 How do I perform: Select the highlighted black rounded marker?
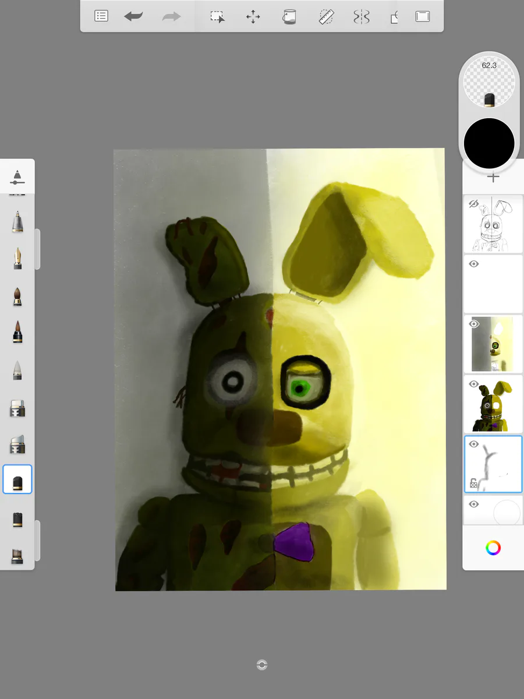(17, 479)
